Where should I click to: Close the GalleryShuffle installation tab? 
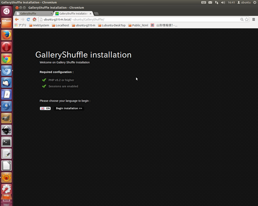pyautogui.click(x=90, y=13)
